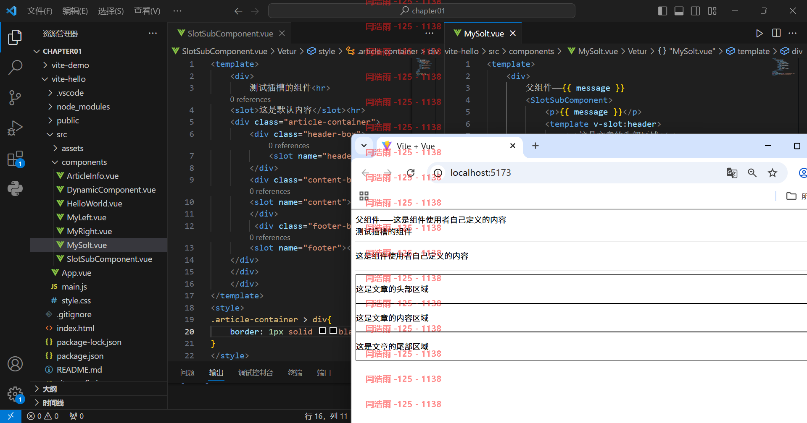The image size is (807, 423).
Task: Open browser apps grid in bookmarks bar
Action: 364,196
